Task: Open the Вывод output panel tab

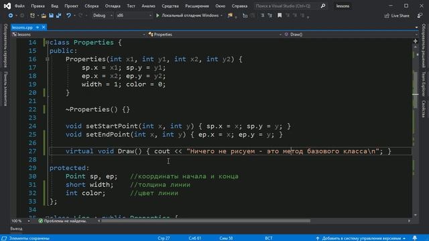Action: pos(16,229)
